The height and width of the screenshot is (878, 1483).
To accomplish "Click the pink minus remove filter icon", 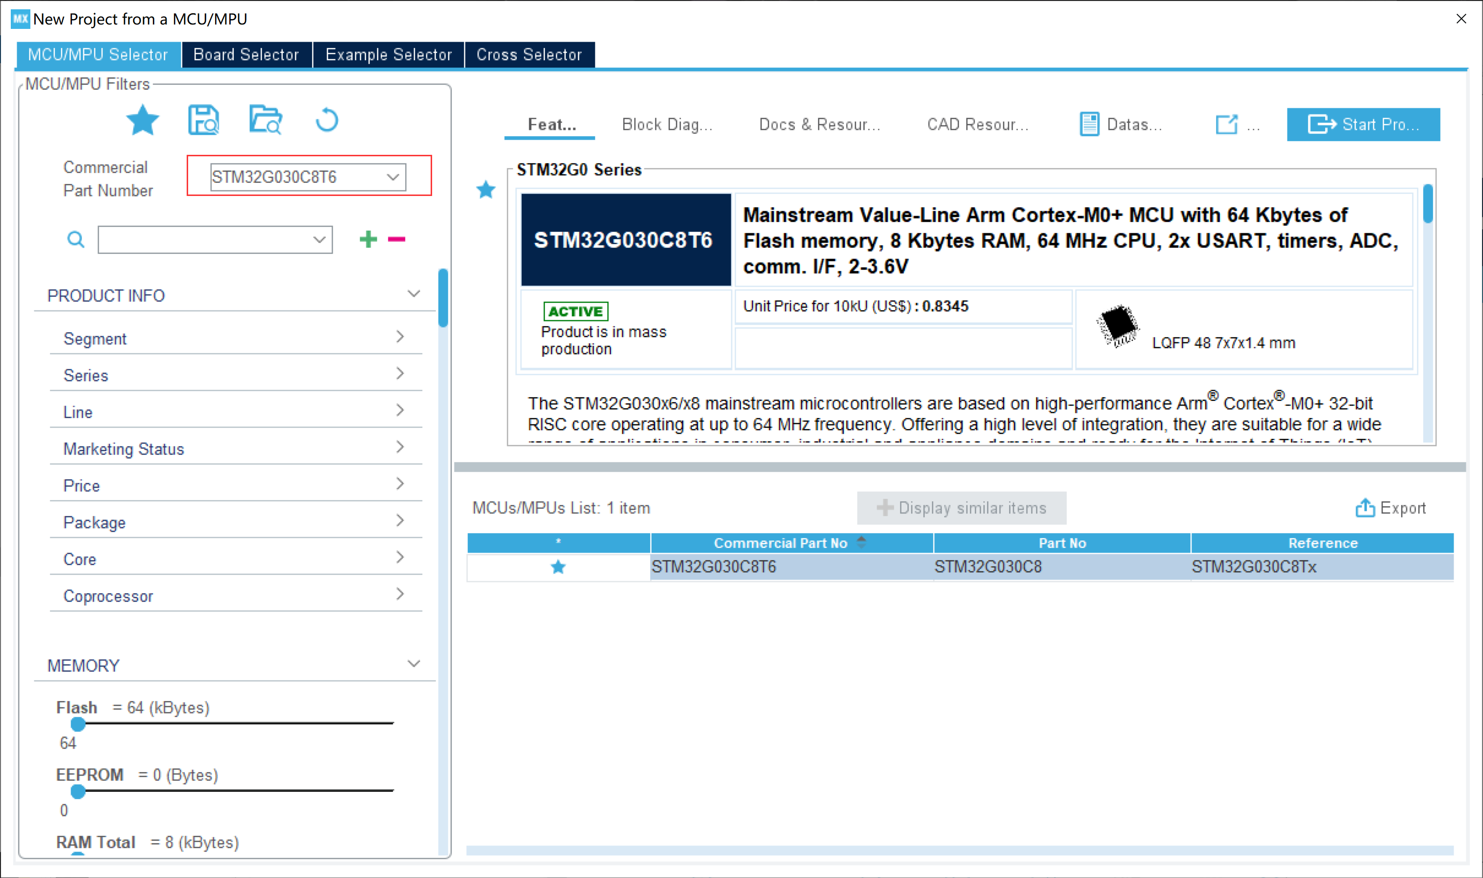I will [x=396, y=239].
